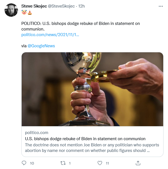Click the like count of 11

point(107,163)
